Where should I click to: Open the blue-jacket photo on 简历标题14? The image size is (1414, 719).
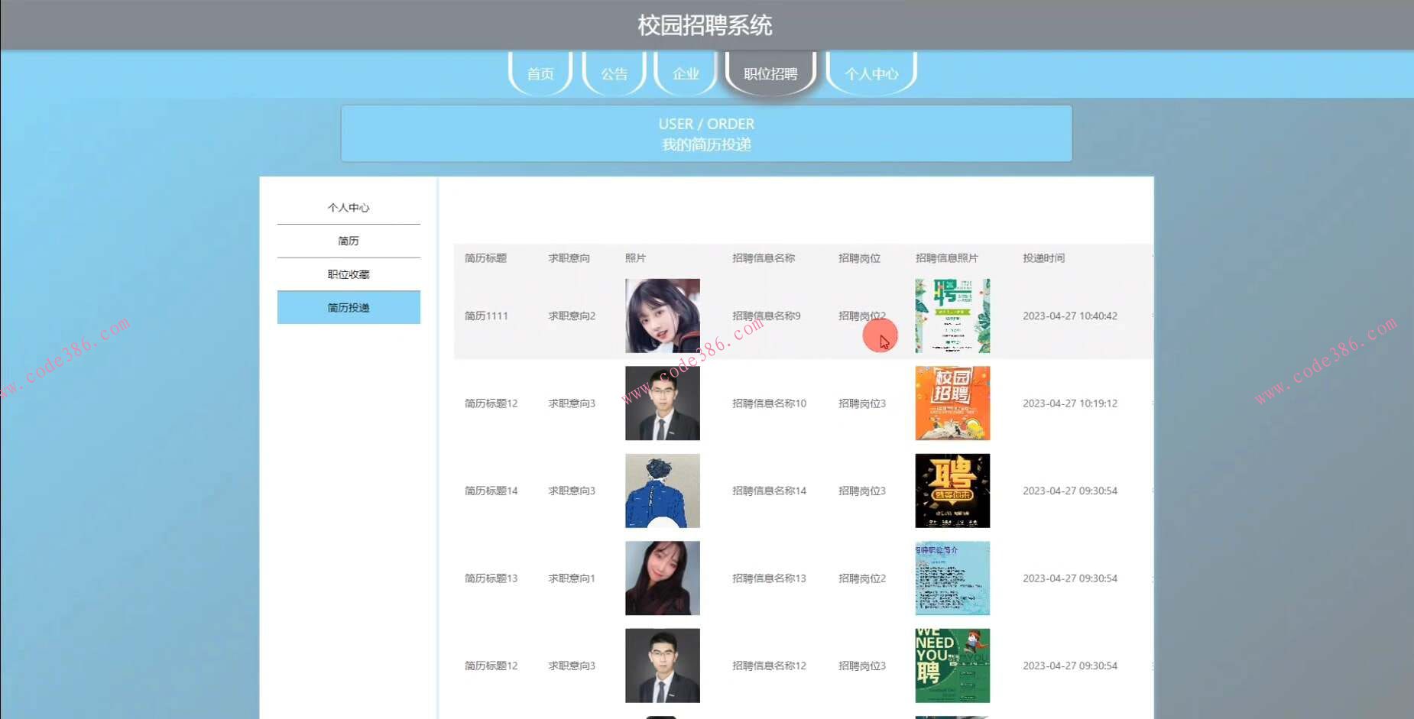tap(662, 490)
